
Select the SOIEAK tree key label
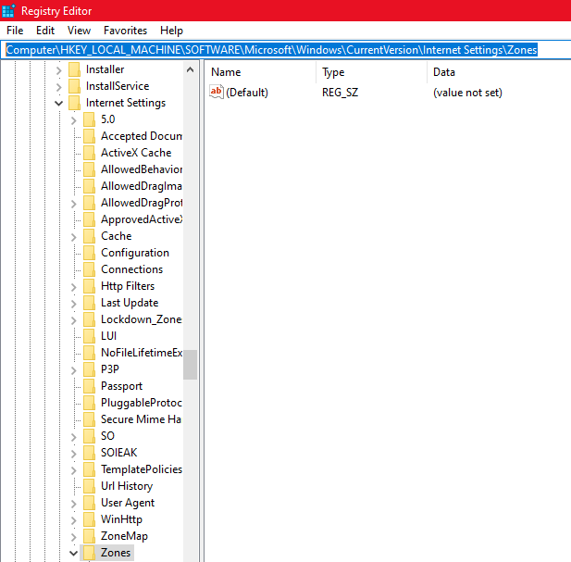[x=119, y=453]
